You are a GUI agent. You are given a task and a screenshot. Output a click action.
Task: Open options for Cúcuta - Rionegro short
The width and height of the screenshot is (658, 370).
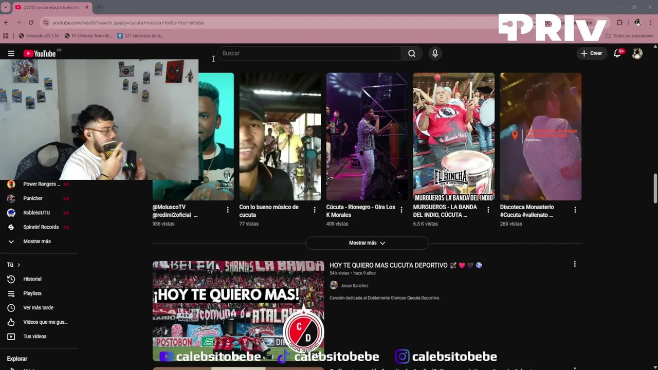(401, 210)
